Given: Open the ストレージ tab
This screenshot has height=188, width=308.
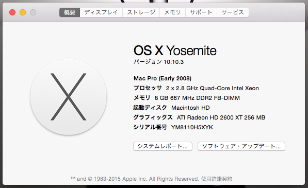Looking at the screenshot, I should (x=141, y=12).
